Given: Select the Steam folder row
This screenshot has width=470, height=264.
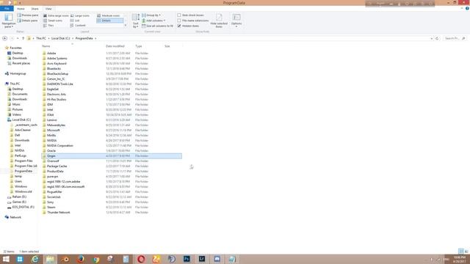Looking at the screenshot, I should coord(112,207).
